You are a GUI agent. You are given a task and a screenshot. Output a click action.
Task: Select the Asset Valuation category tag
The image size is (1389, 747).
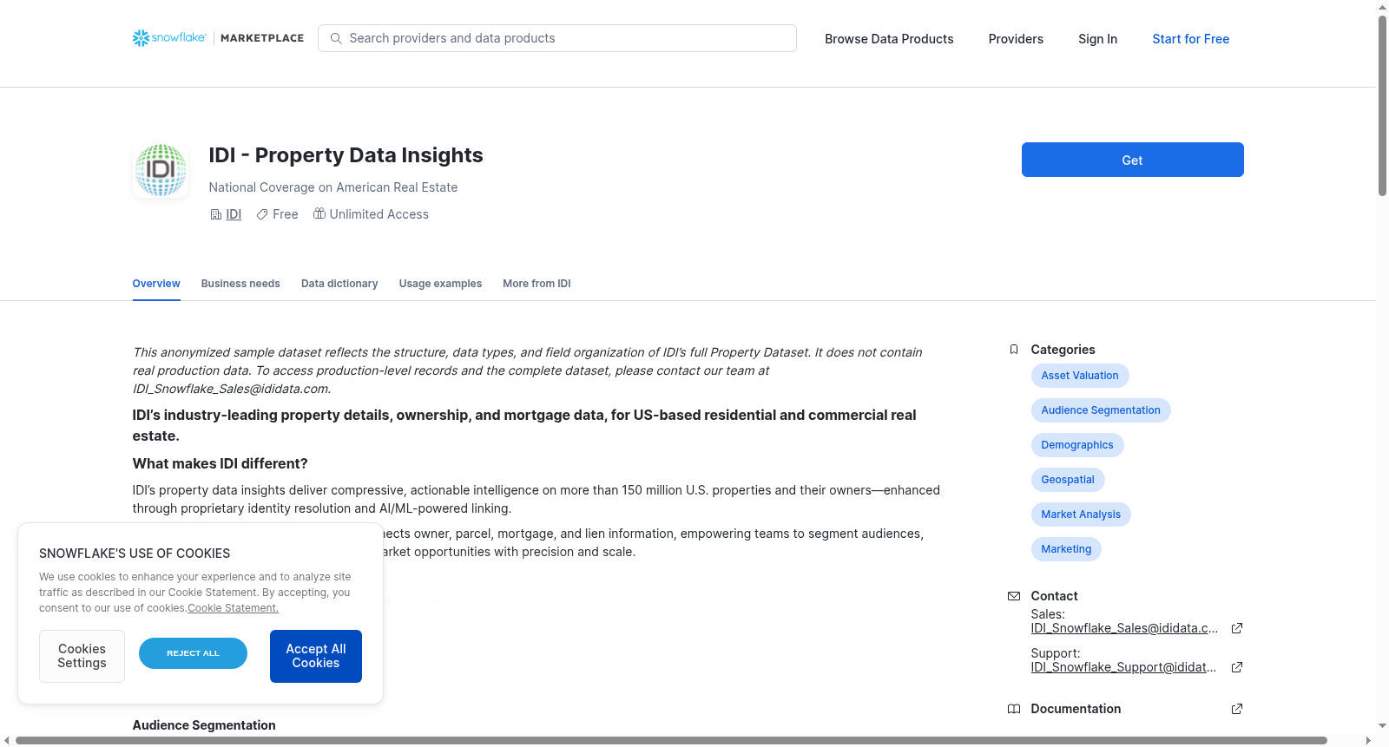tap(1080, 376)
